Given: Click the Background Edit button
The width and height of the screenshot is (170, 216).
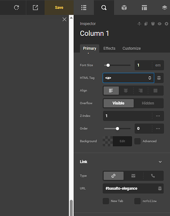Looking at the screenshot, I should coord(123,141).
